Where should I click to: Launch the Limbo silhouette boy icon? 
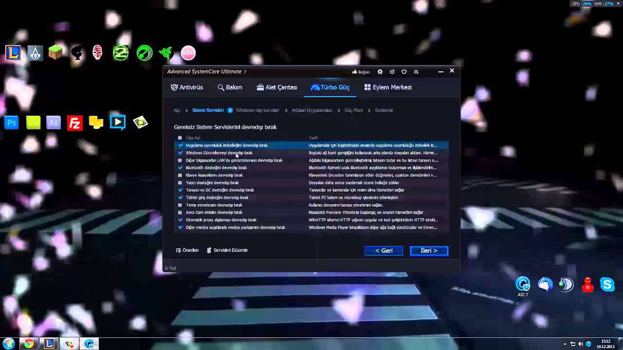point(76,52)
